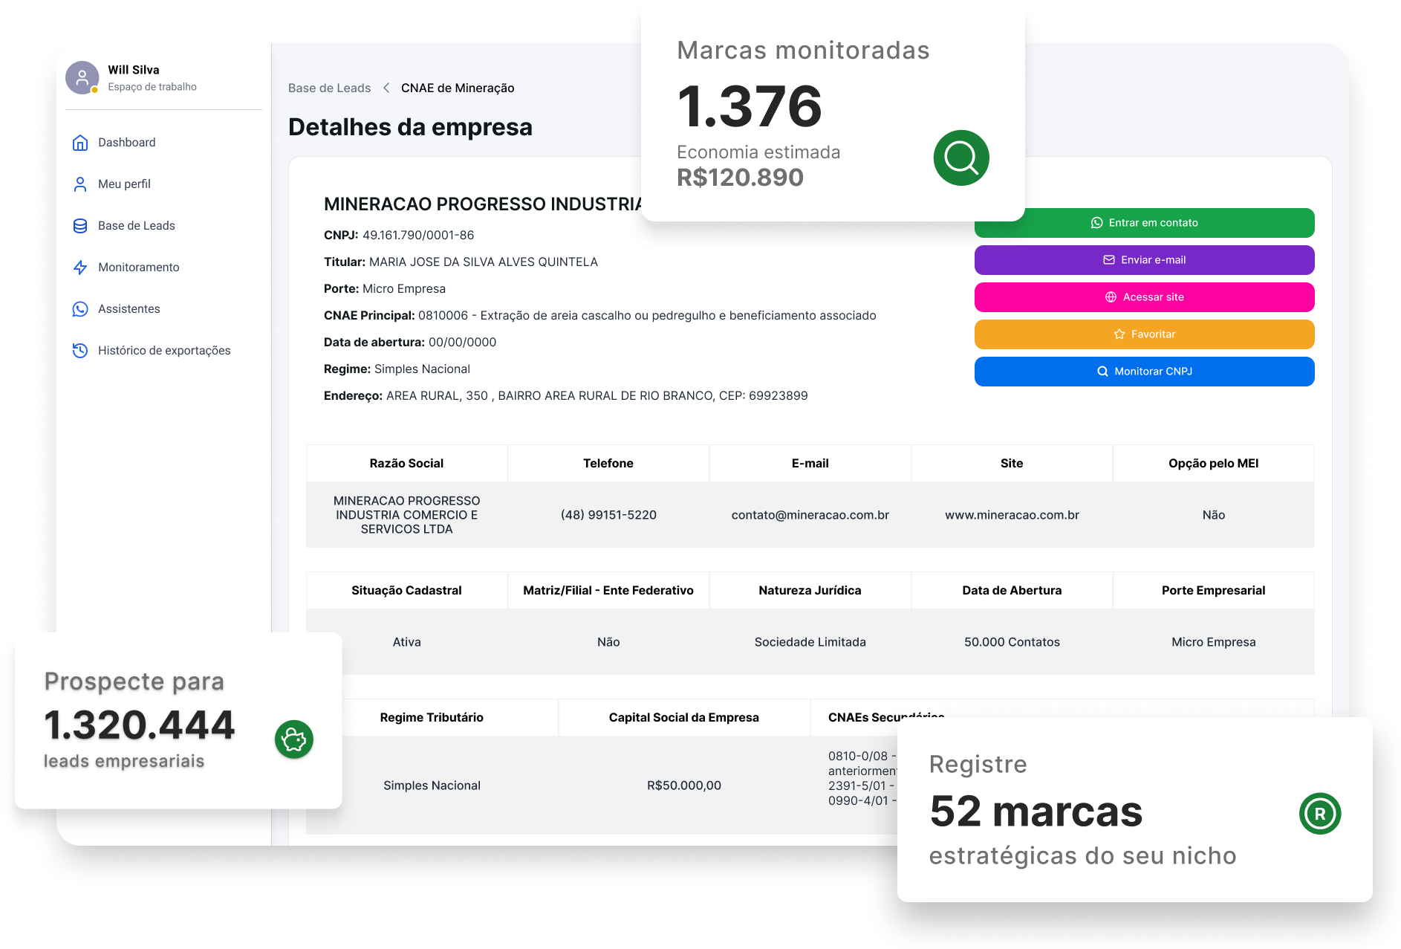This screenshot has height=949, width=1401.
Task: Go to Meu perfil
Action: [x=124, y=184]
